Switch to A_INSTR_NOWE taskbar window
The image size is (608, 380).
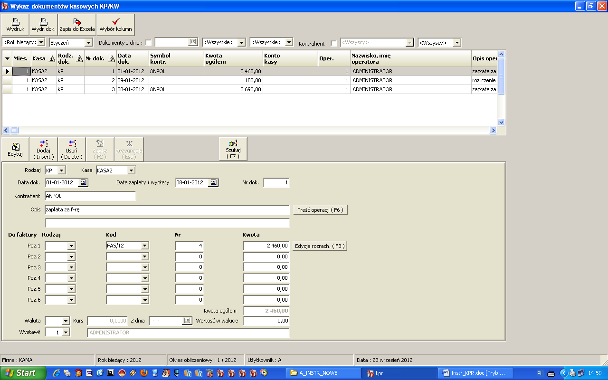click(323, 373)
